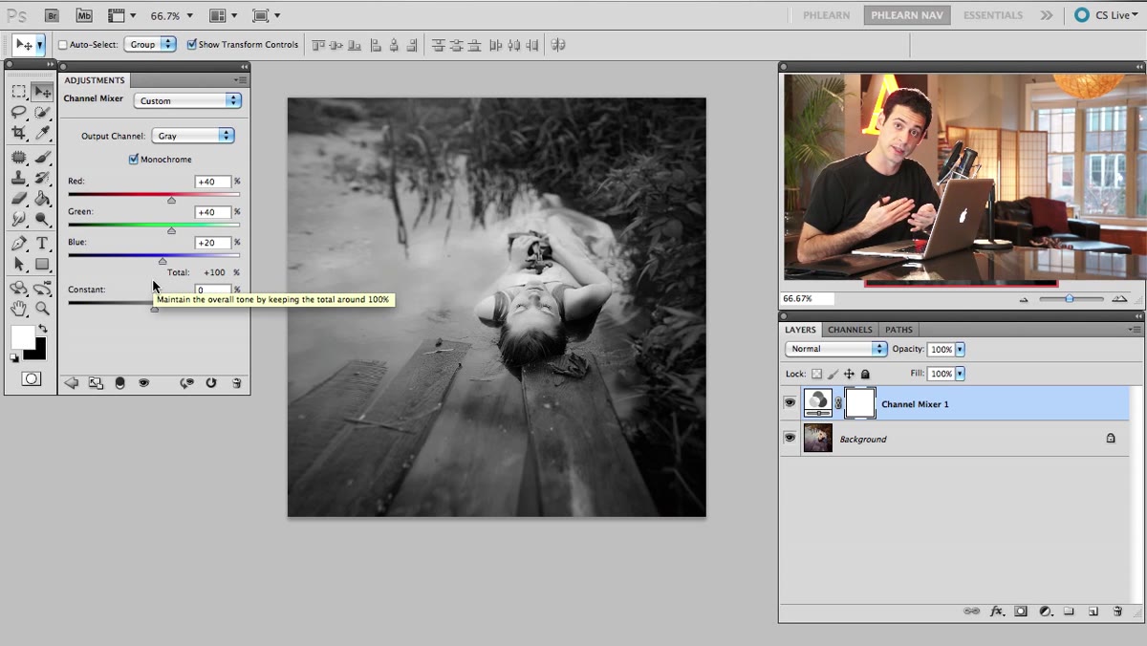Switch to the Paths tab
Viewport: 1147px width, 646px height.
tap(898, 330)
